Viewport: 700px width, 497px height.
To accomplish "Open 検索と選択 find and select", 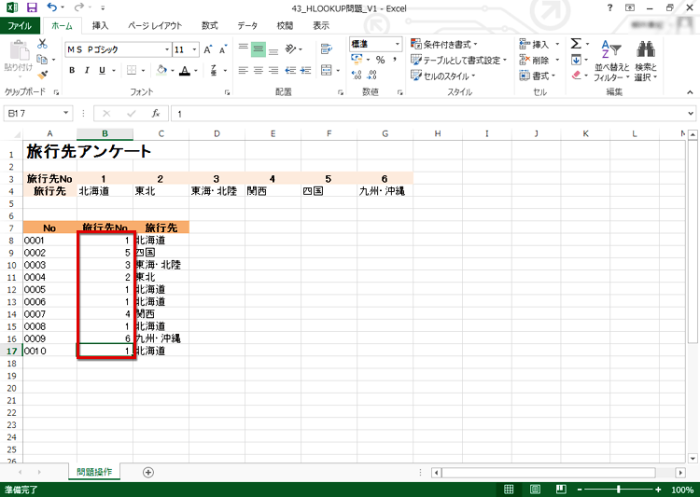I will pos(646,61).
